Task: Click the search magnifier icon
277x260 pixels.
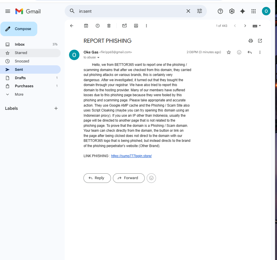Action: [x=72, y=11]
